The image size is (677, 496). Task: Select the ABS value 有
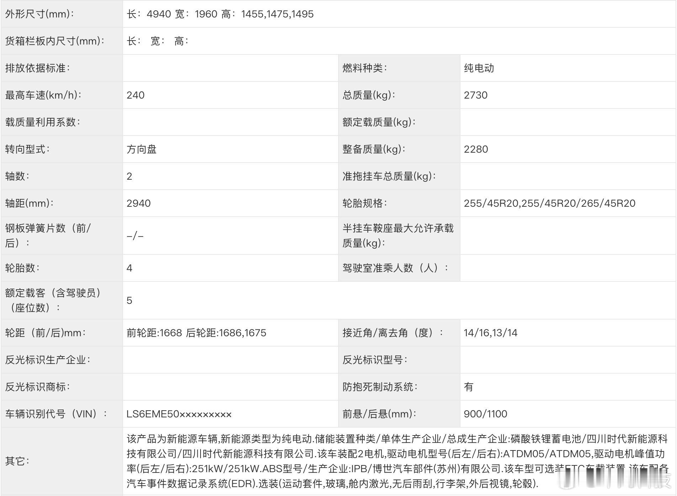point(469,387)
